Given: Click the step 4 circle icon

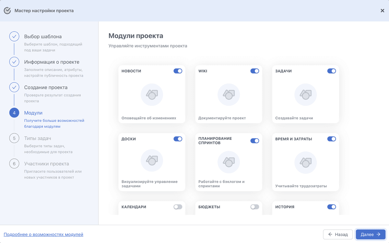Looking at the screenshot, I should (14, 113).
